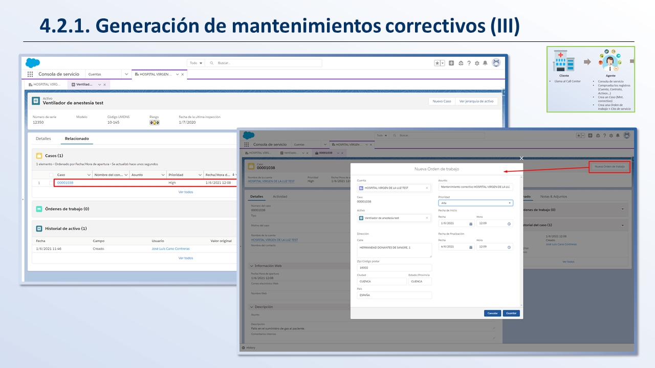Open the start date calendar picker
The width and height of the screenshot is (655, 368).
[471, 223]
